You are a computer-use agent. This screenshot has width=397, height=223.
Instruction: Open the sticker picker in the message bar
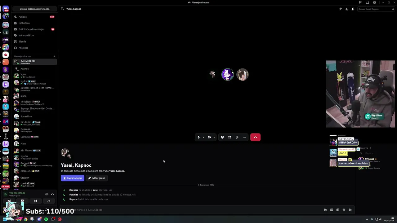(338, 210)
